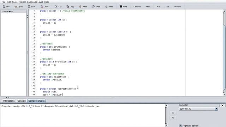The width and height of the screenshot is (226, 127).
Task: Run the program
Action: 159,7
